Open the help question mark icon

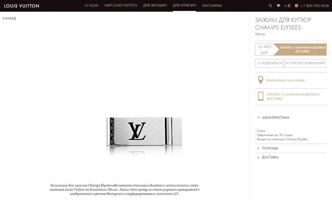pyautogui.click(x=296, y=5)
